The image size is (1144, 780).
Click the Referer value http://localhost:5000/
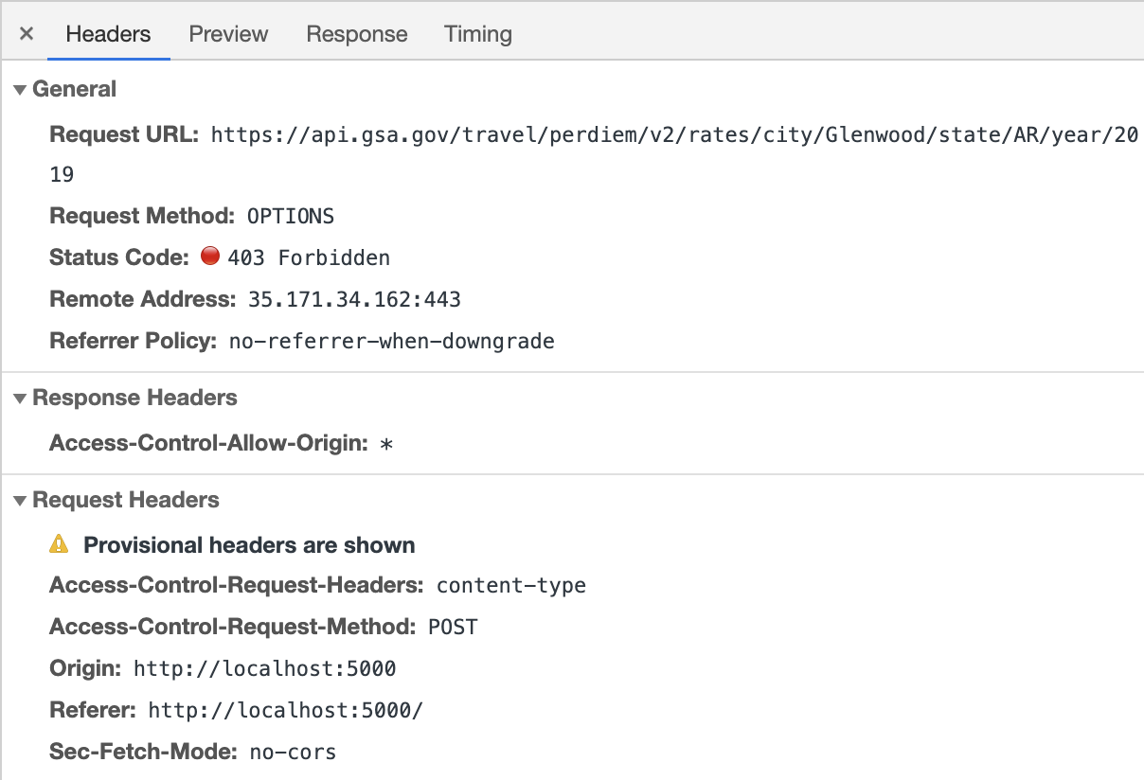click(286, 710)
